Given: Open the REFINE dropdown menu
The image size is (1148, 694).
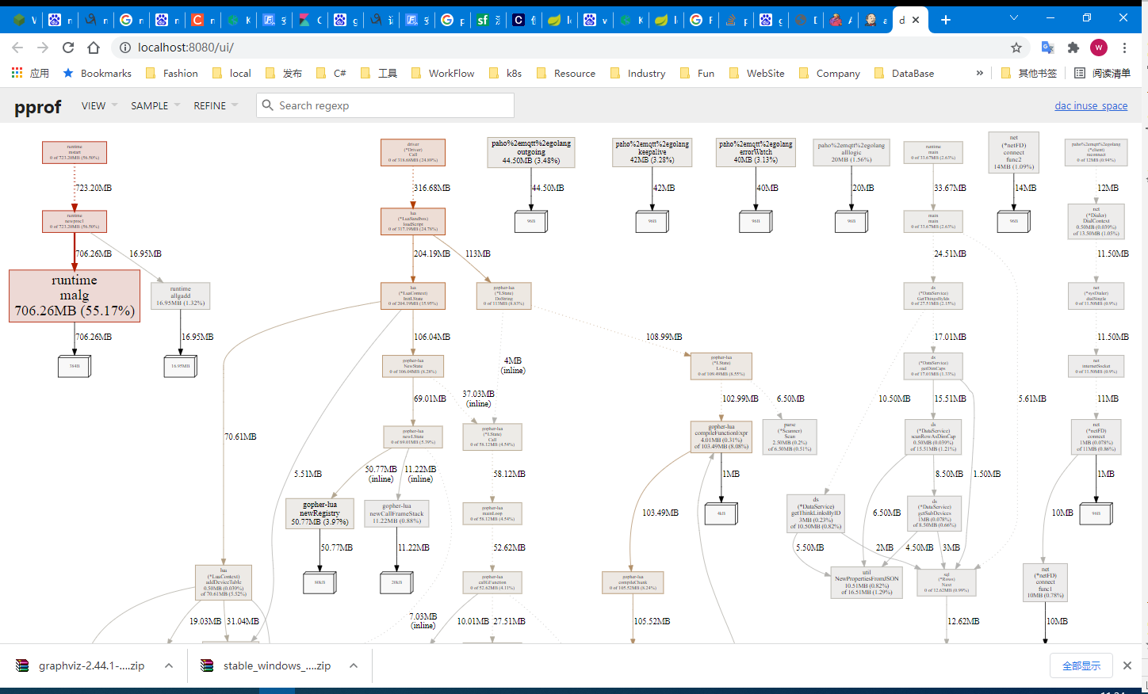Looking at the screenshot, I should pos(215,105).
